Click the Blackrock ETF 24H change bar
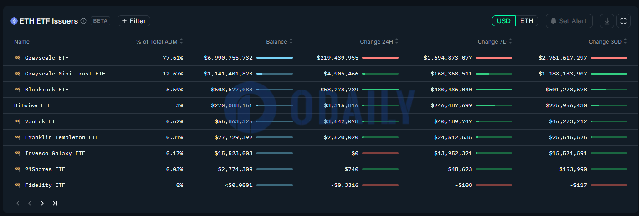 (380, 90)
